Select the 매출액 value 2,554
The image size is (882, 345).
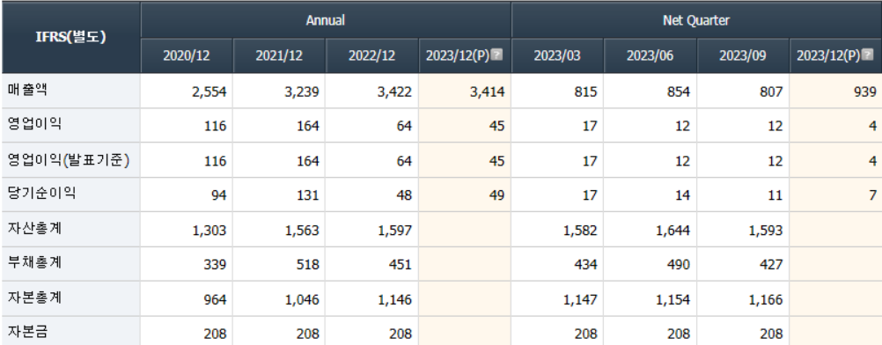(x=209, y=92)
